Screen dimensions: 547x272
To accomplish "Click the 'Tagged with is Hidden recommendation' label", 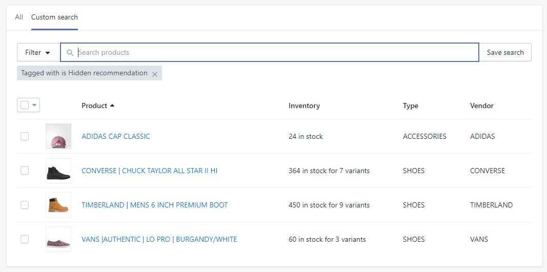I will click(84, 73).
